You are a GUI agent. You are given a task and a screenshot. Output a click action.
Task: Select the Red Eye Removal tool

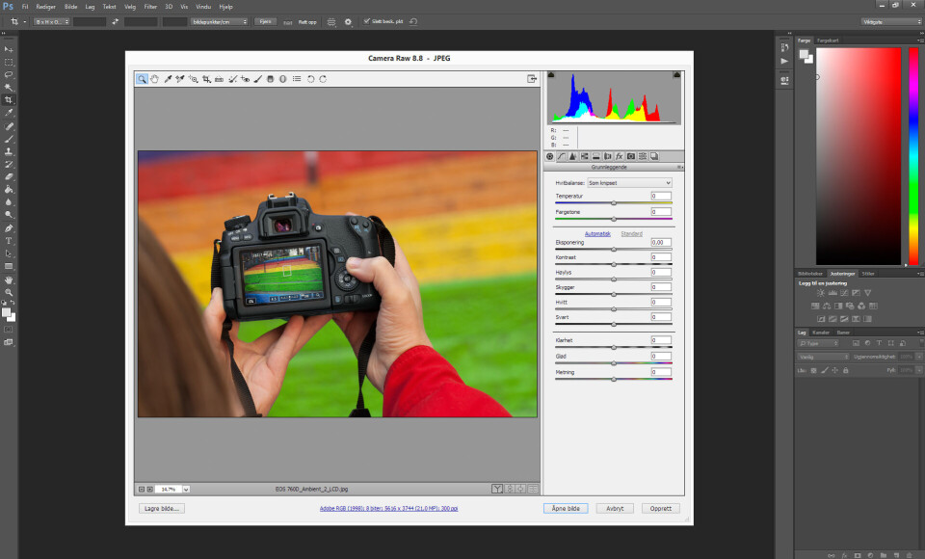pos(245,79)
